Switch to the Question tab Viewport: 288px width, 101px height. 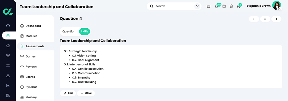click(69, 31)
